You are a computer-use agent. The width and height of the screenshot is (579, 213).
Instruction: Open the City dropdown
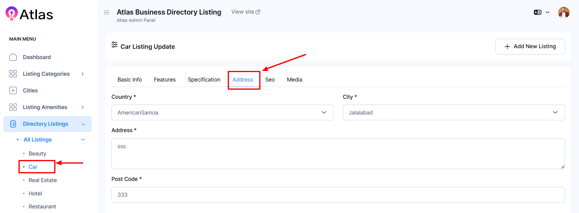453,112
